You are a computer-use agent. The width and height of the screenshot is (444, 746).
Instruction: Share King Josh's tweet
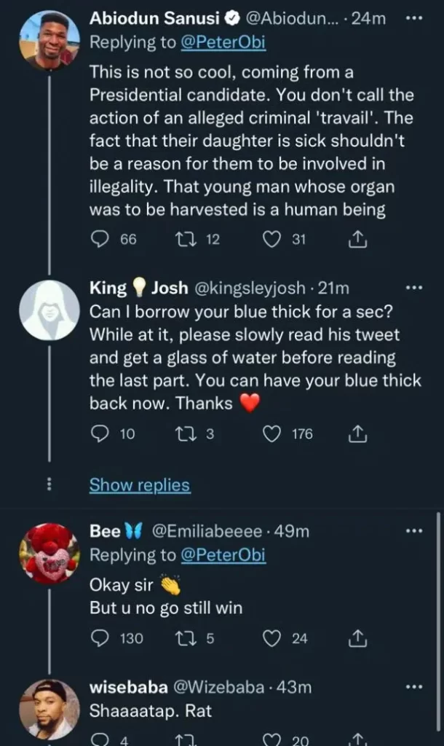(x=357, y=434)
